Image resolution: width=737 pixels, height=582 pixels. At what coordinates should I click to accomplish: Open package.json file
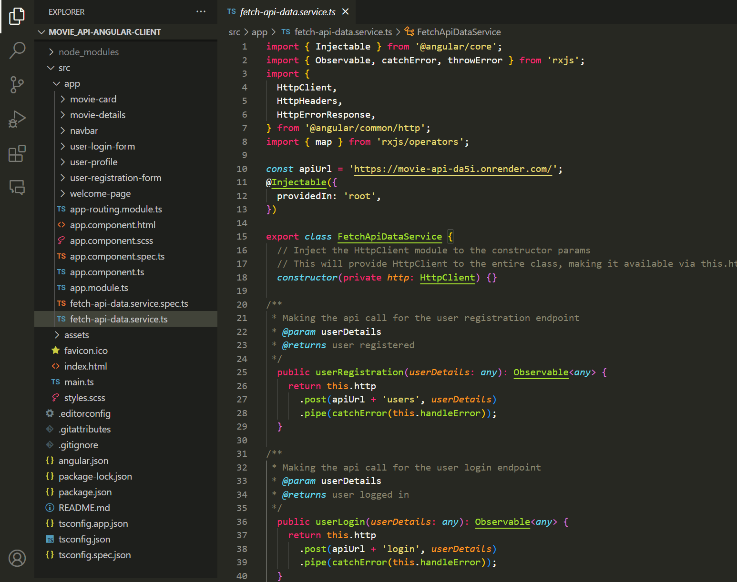pyautogui.click(x=126, y=492)
